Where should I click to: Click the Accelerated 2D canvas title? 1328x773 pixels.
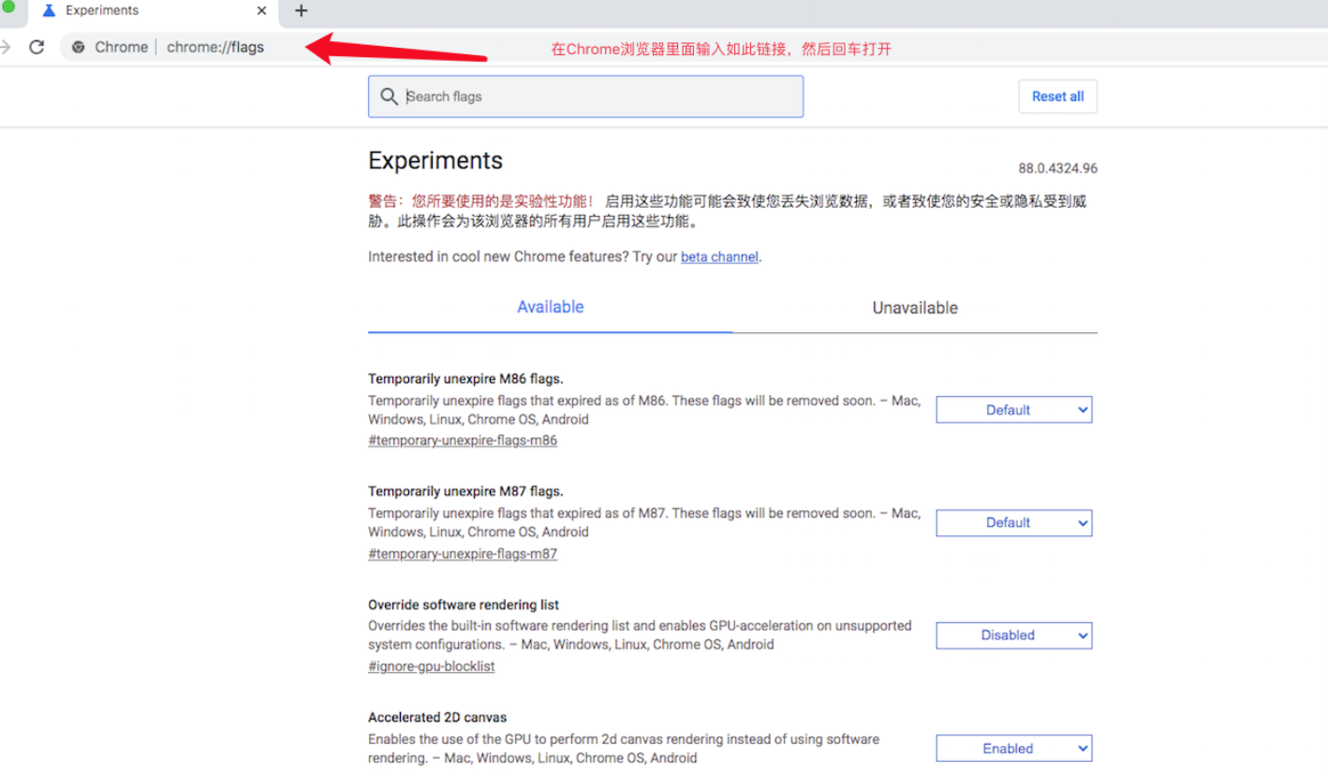437,717
